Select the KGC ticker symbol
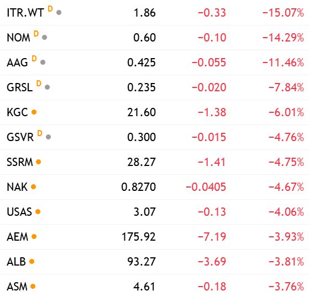This screenshot has width=309, height=296. pos(17,112)
